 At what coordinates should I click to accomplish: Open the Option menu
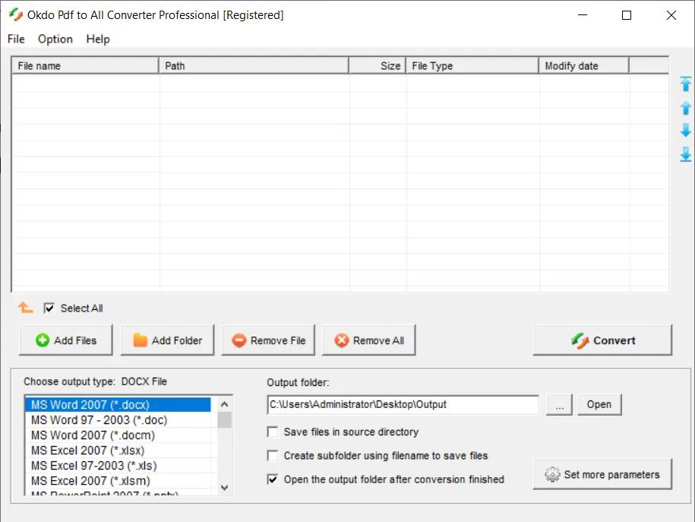(55, 39)
